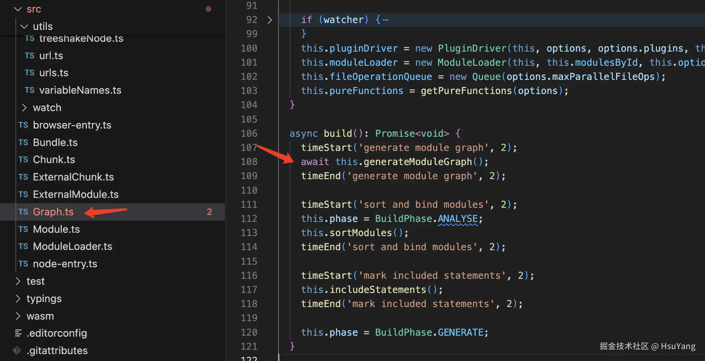Click the TS icon beside Chunk.ts
This screenshot has width=705, height=361.
pos(23,159)
